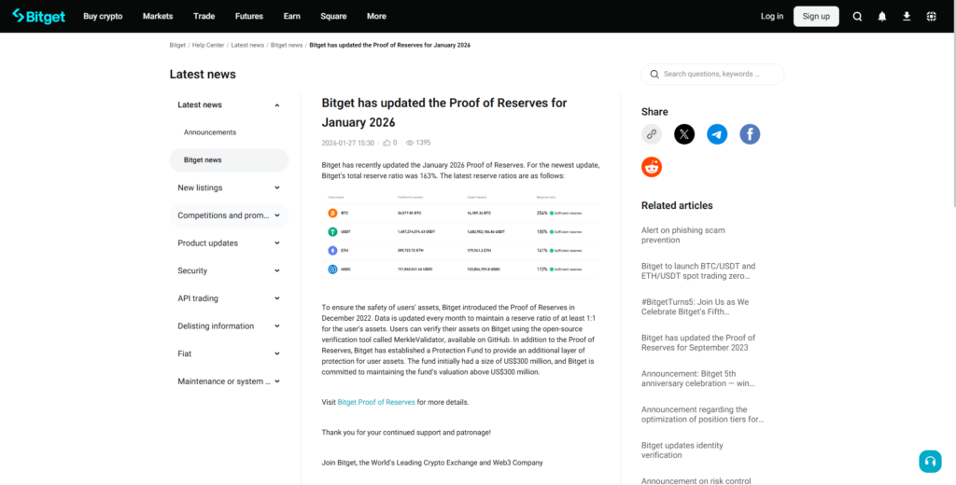956x485 pixels.
Task: Go to Help Center breadcrumb
Action: (x=208, y=45)
